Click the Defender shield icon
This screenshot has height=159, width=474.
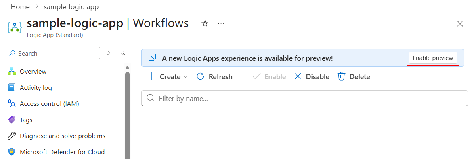tap(11, 152)
